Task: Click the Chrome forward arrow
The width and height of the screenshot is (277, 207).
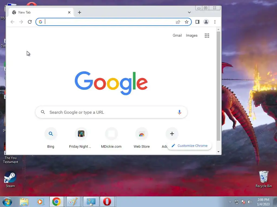Action: 21,22
